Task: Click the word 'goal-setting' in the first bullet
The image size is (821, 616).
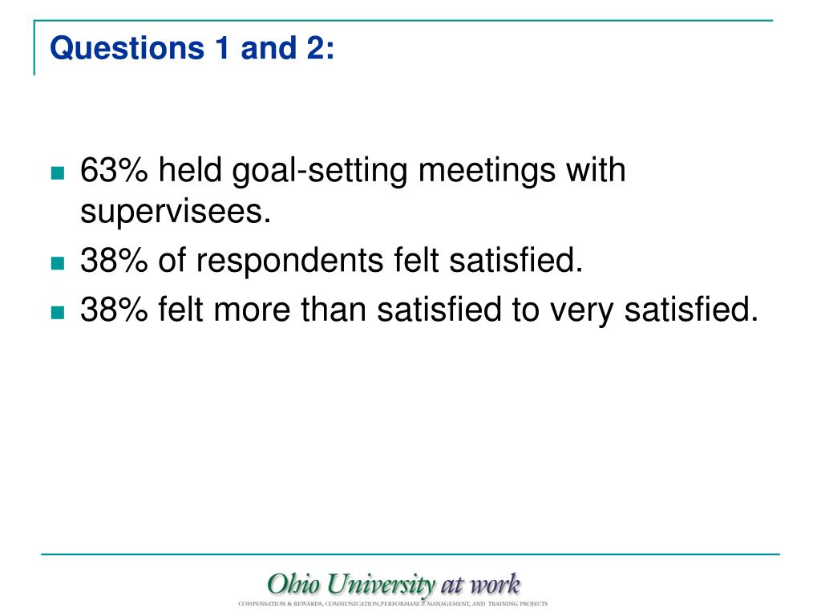Action: click(x=320, y=172)
